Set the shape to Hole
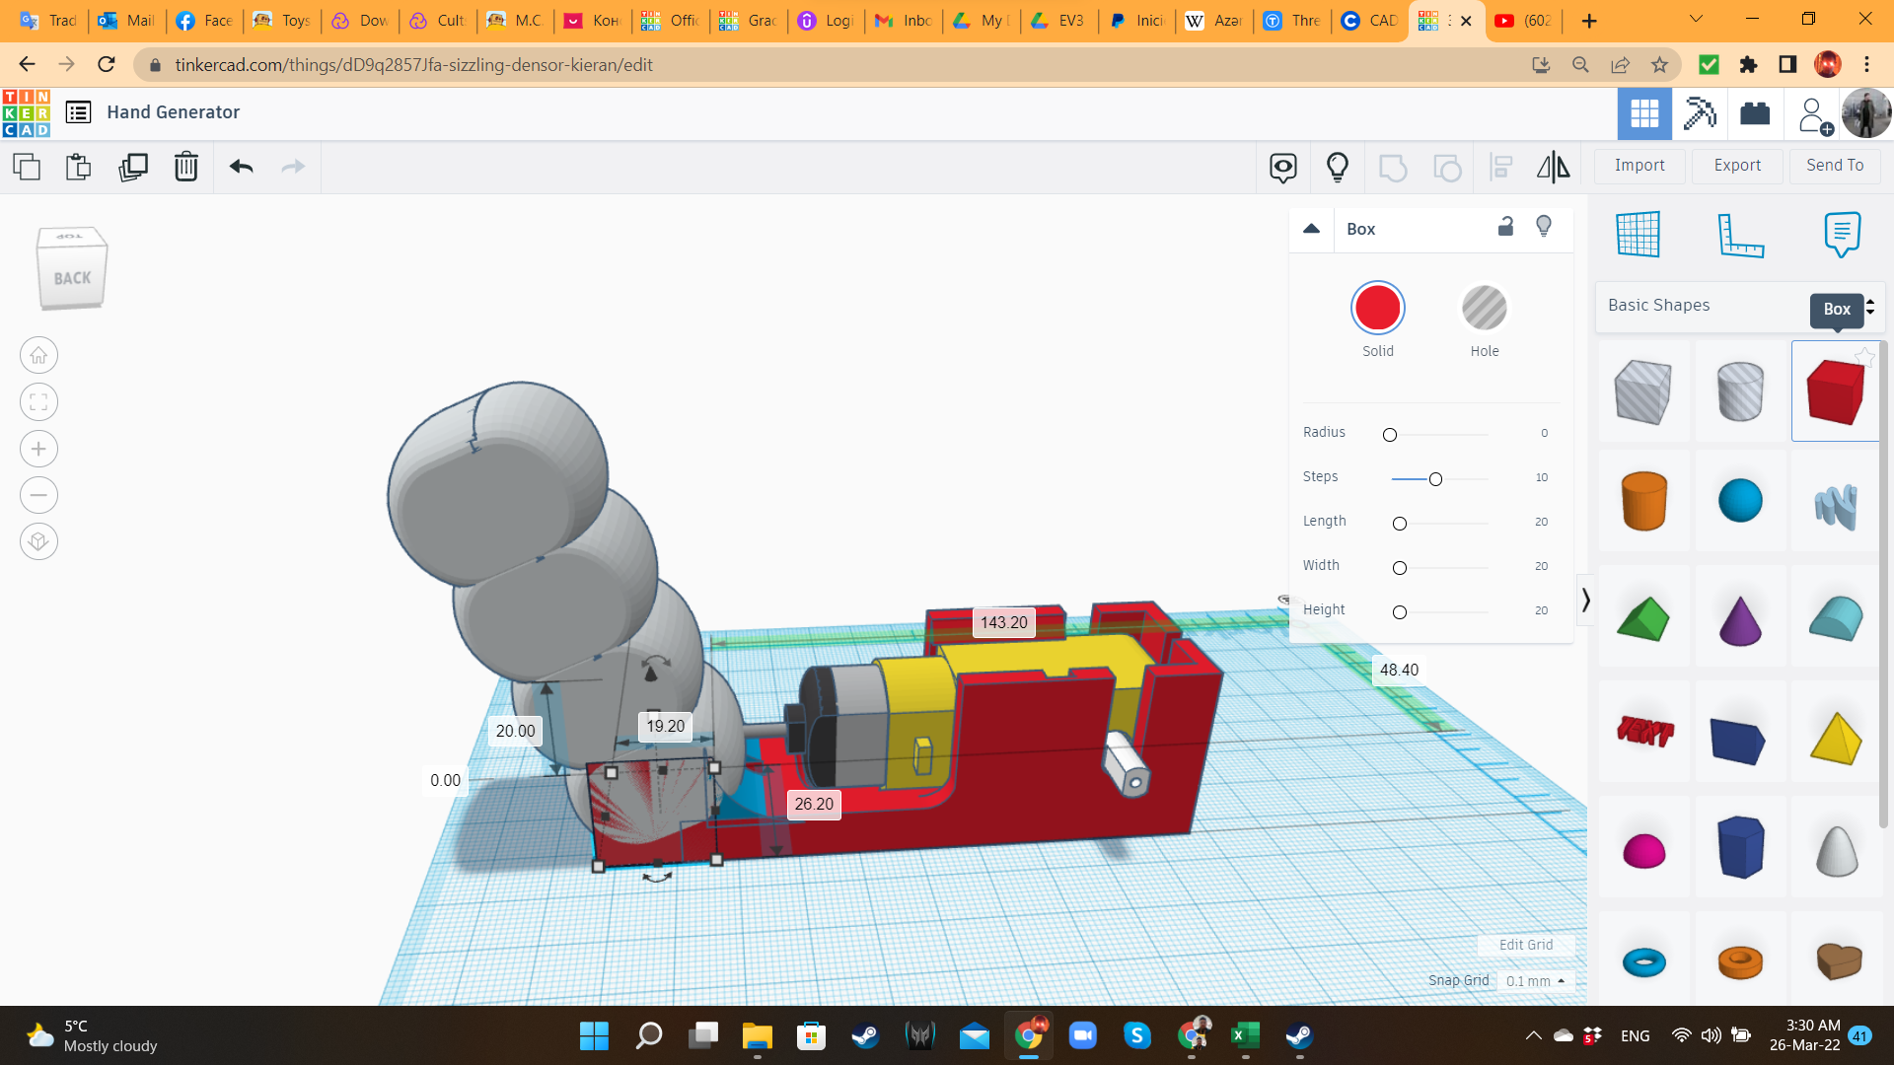This screenshot has width=1894, height=1065. [1484, 309]
